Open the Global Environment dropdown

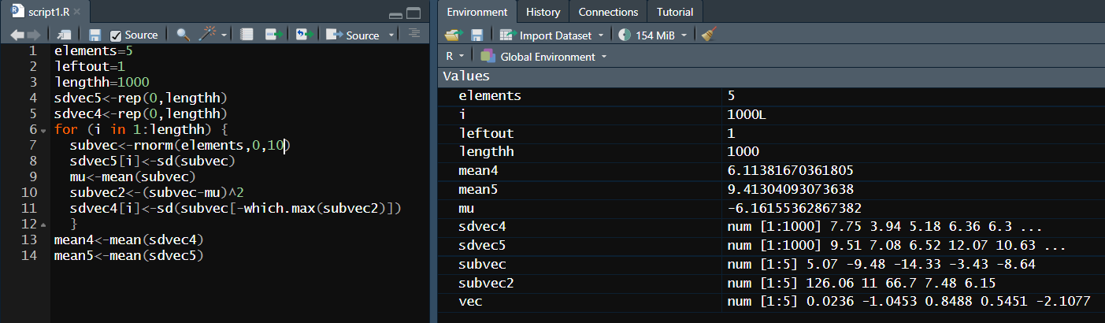point(543,57)
